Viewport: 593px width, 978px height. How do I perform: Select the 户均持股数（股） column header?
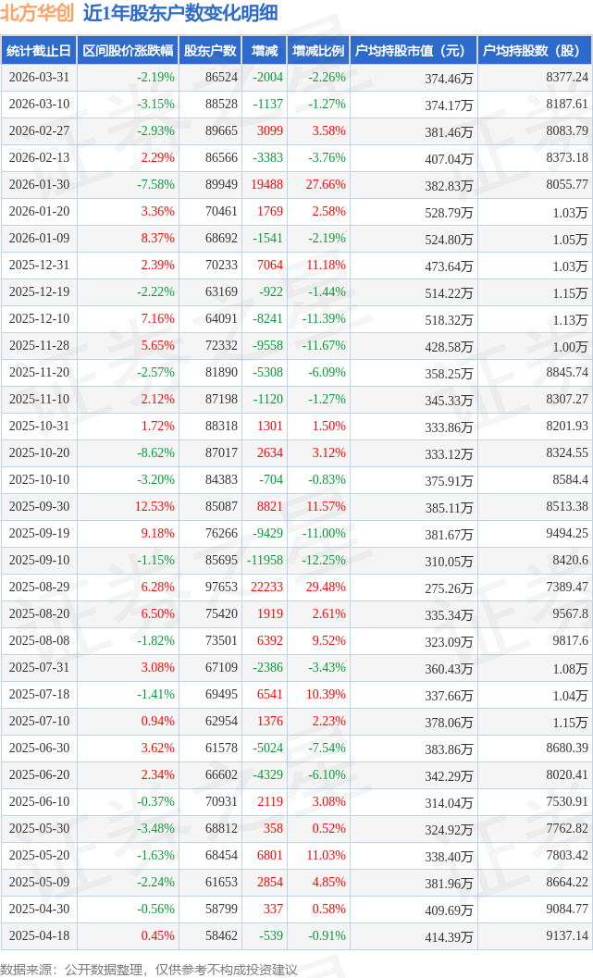(536, 51)
